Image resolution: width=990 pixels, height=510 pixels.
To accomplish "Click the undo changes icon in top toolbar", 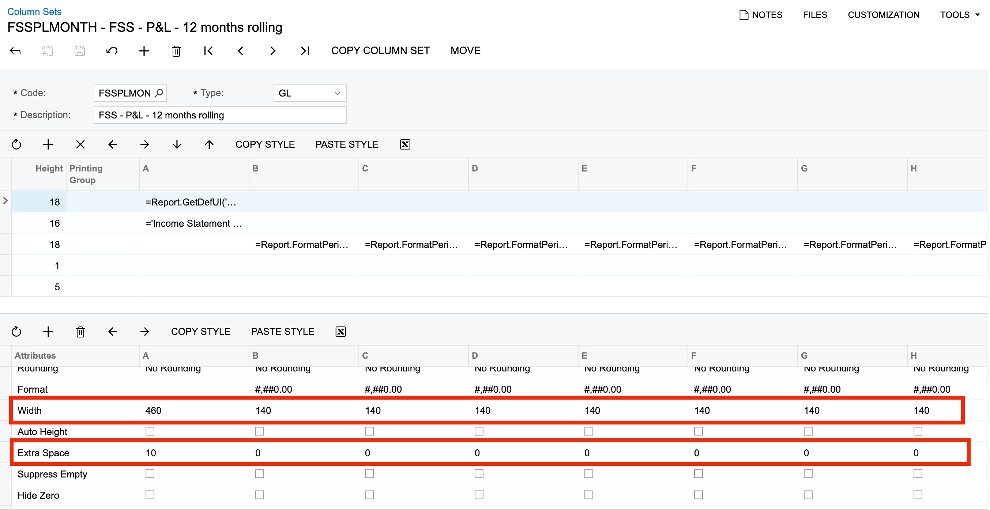I will pyautogui.click(x=112, y=51).
